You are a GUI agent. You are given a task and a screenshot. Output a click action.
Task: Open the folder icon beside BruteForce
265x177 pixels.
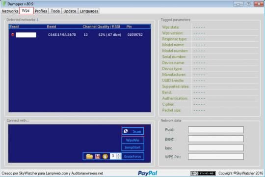point(89,156)
